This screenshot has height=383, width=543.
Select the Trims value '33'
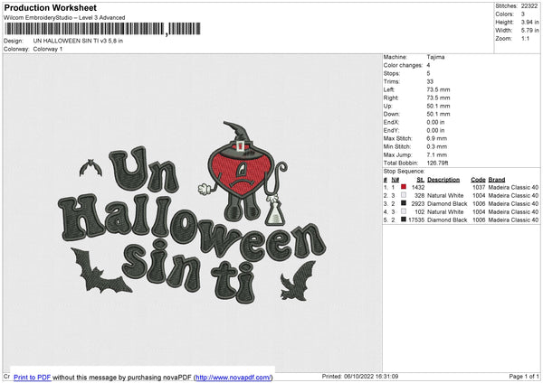[x=430, y=81]
